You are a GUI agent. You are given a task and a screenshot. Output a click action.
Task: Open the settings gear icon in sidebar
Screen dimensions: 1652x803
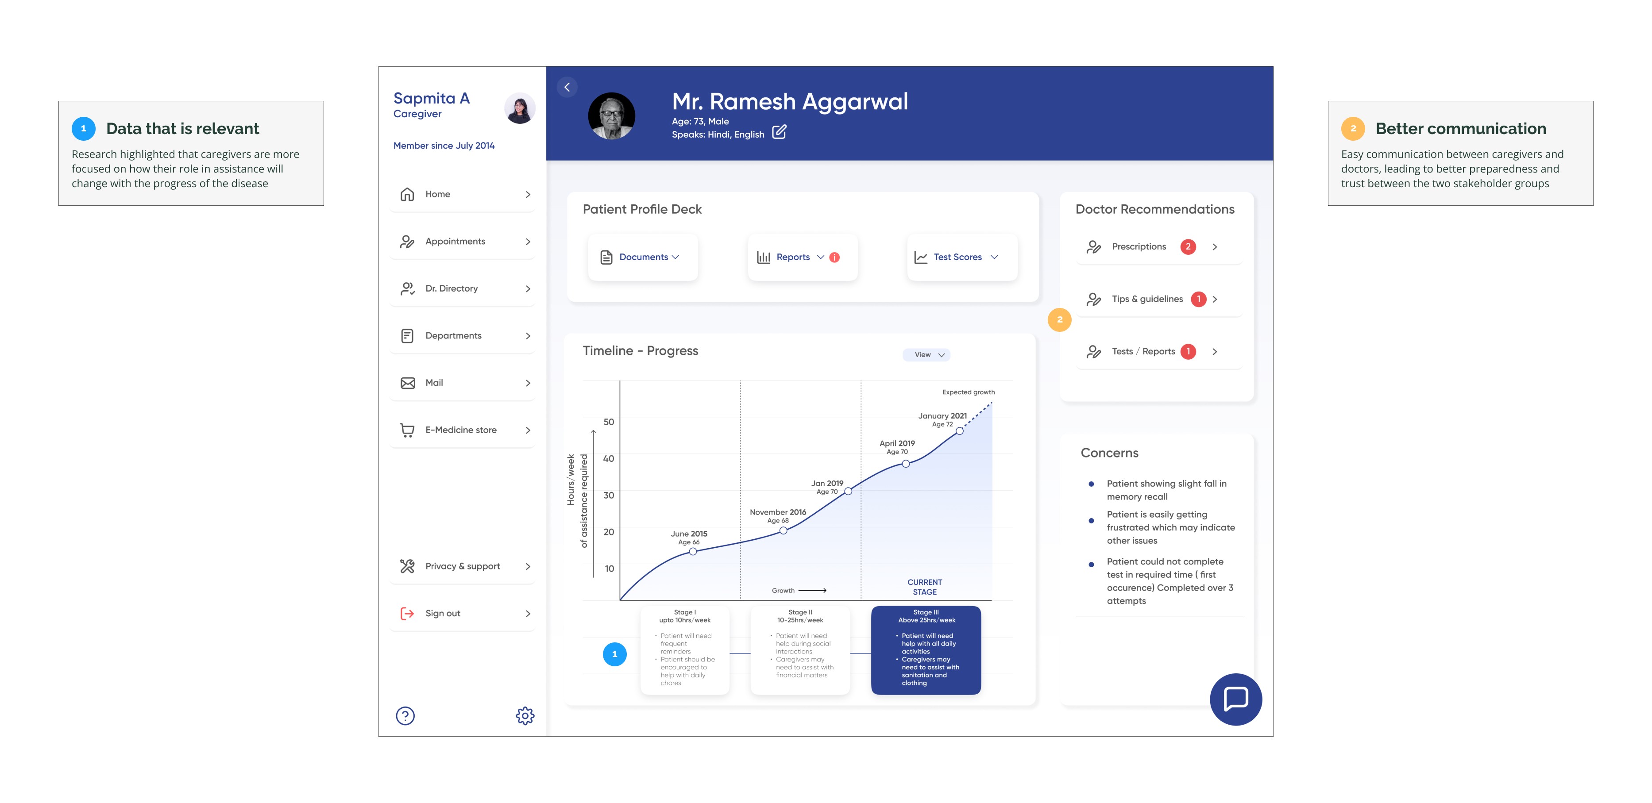(525, 715)
